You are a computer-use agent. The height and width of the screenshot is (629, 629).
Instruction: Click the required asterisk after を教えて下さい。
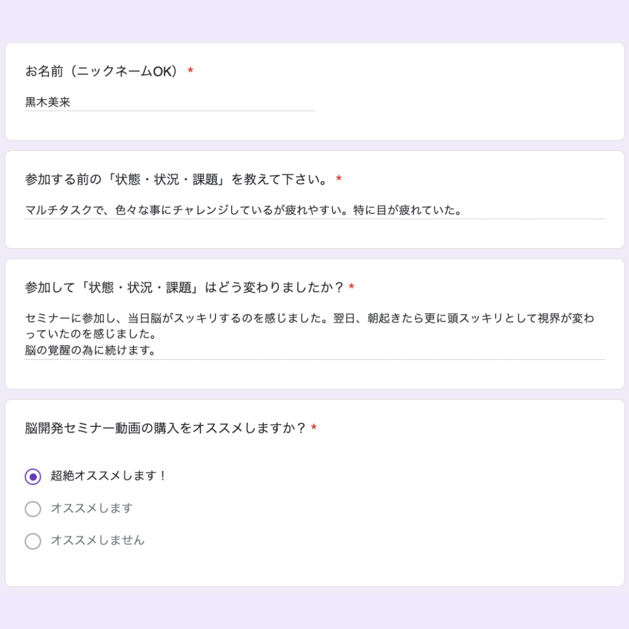339,179
